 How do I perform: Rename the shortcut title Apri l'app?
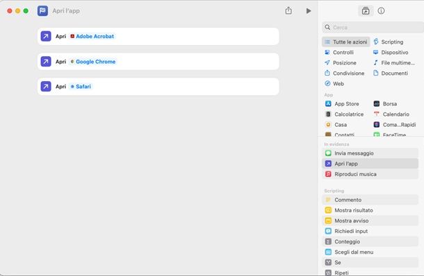point(66,11)
